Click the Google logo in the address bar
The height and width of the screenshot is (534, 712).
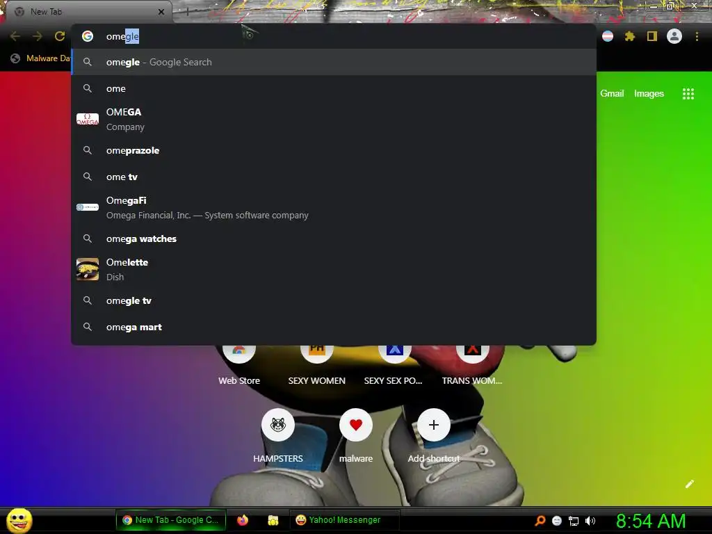(x=88, y=36)
